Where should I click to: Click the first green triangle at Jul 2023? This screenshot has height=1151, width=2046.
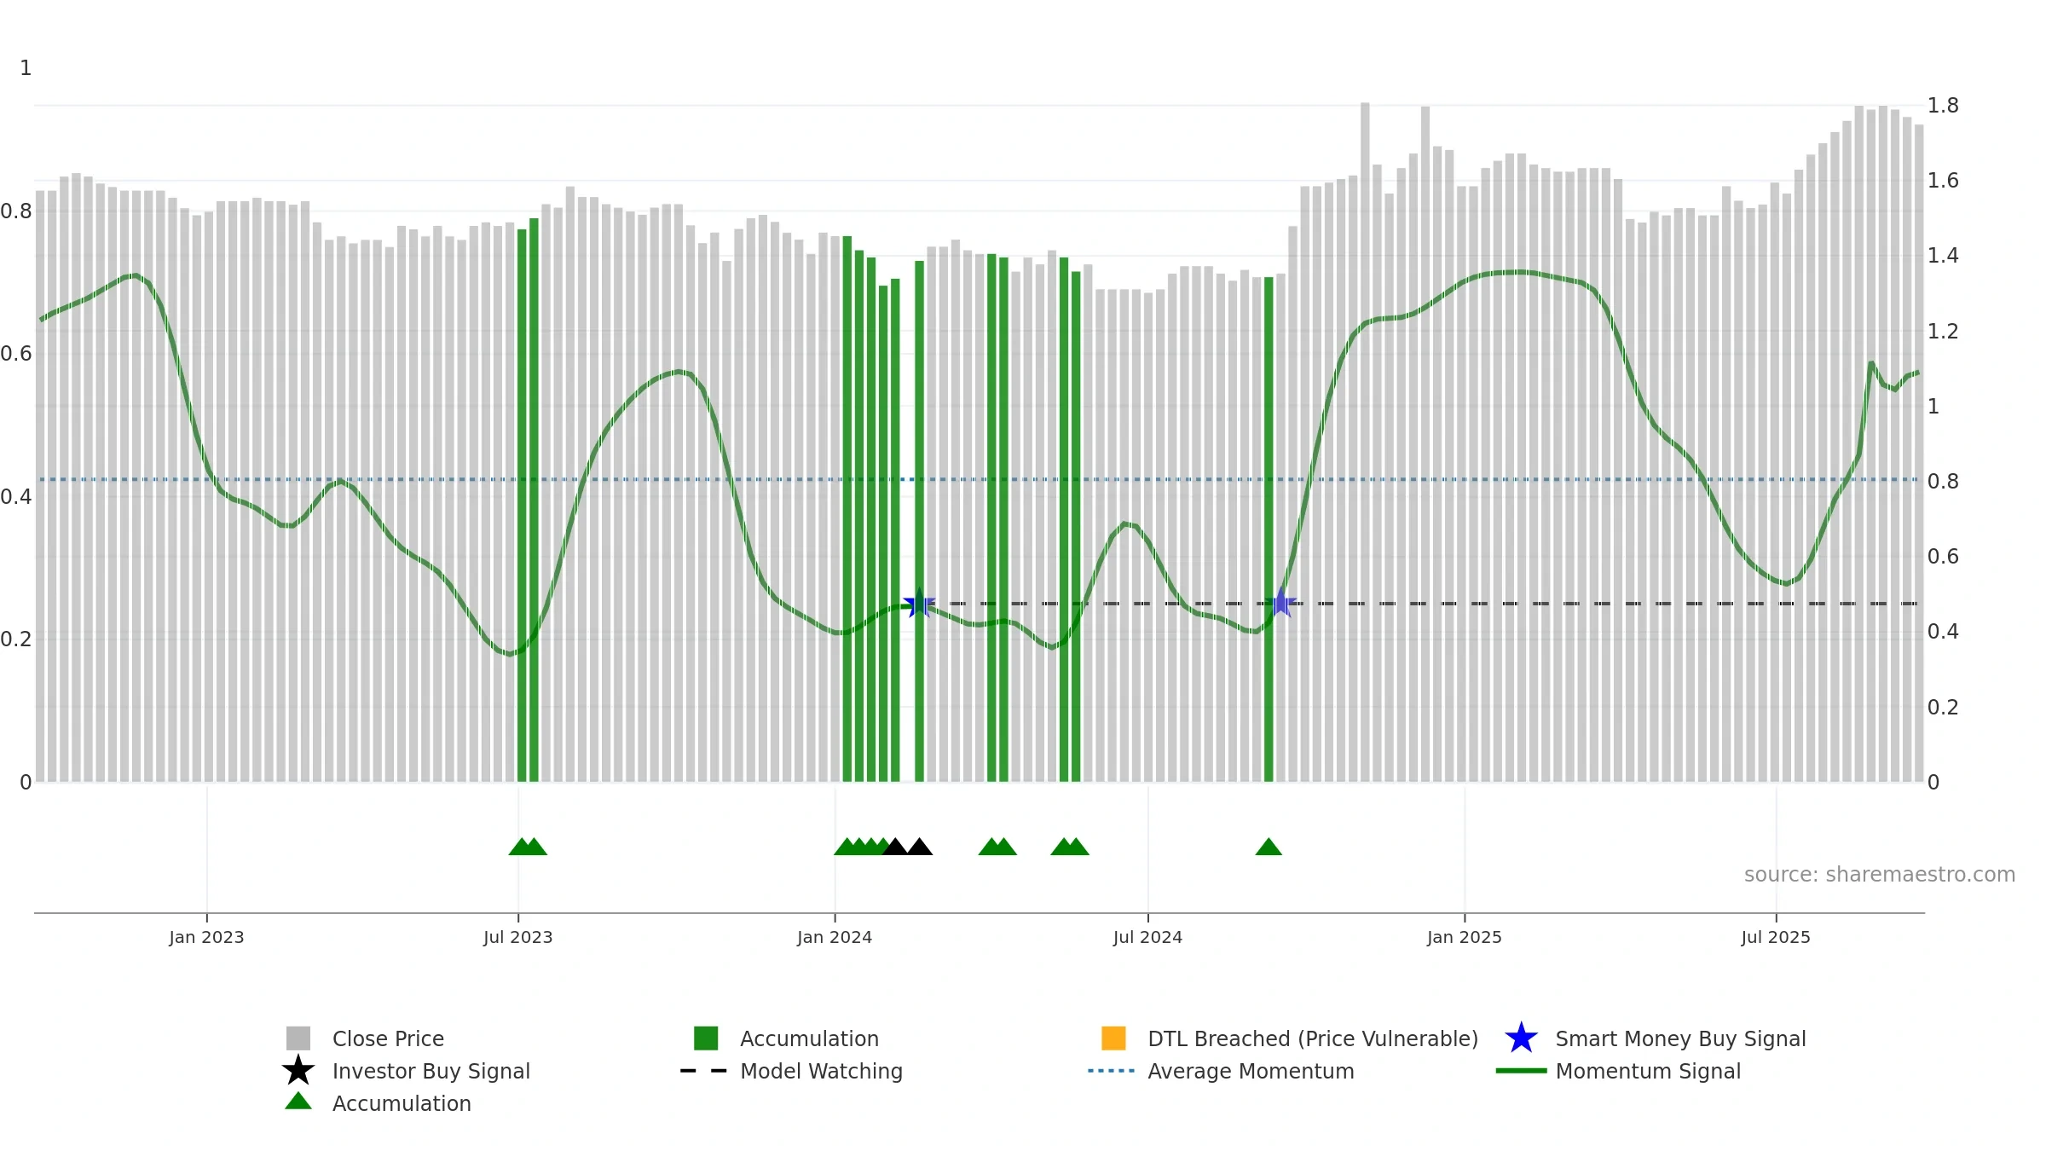click(x=521, y=847)
